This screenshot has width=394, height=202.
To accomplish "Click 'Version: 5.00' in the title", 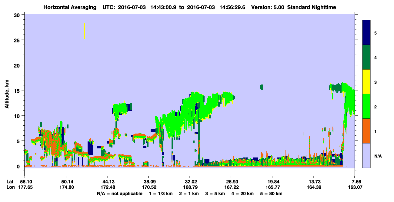I will [x=268, y=7].
